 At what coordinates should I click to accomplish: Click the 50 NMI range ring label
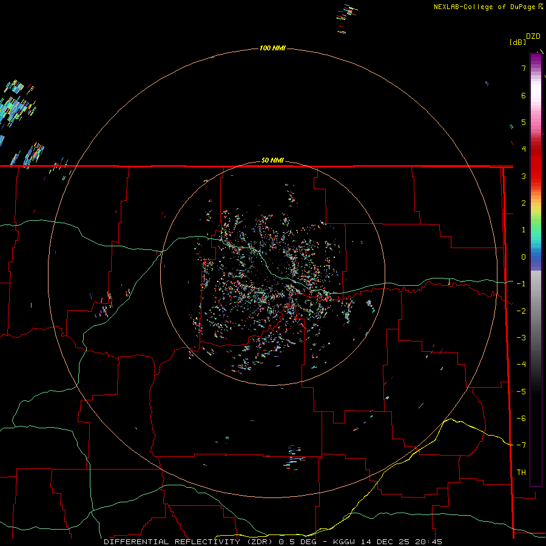click(x=272, y=160)
